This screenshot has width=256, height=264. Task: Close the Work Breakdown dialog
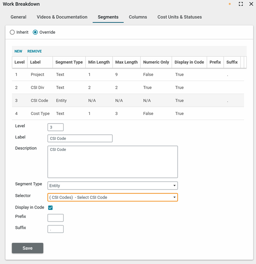[251, 4]
